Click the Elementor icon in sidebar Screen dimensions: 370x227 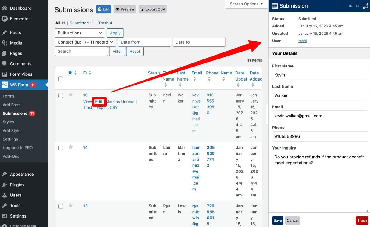(x=5, y=19)
